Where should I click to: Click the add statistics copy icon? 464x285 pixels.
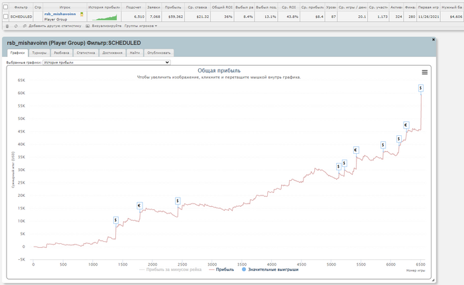25,26
